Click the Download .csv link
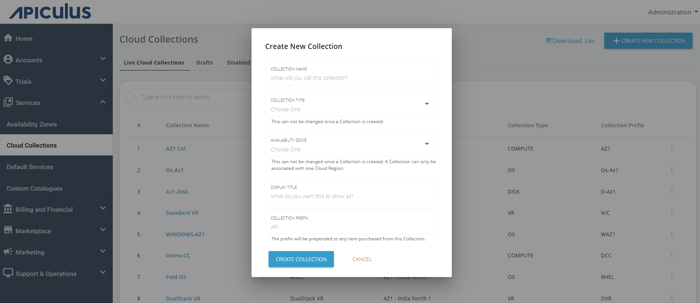 pyautogui.click(x=570, y=41)
